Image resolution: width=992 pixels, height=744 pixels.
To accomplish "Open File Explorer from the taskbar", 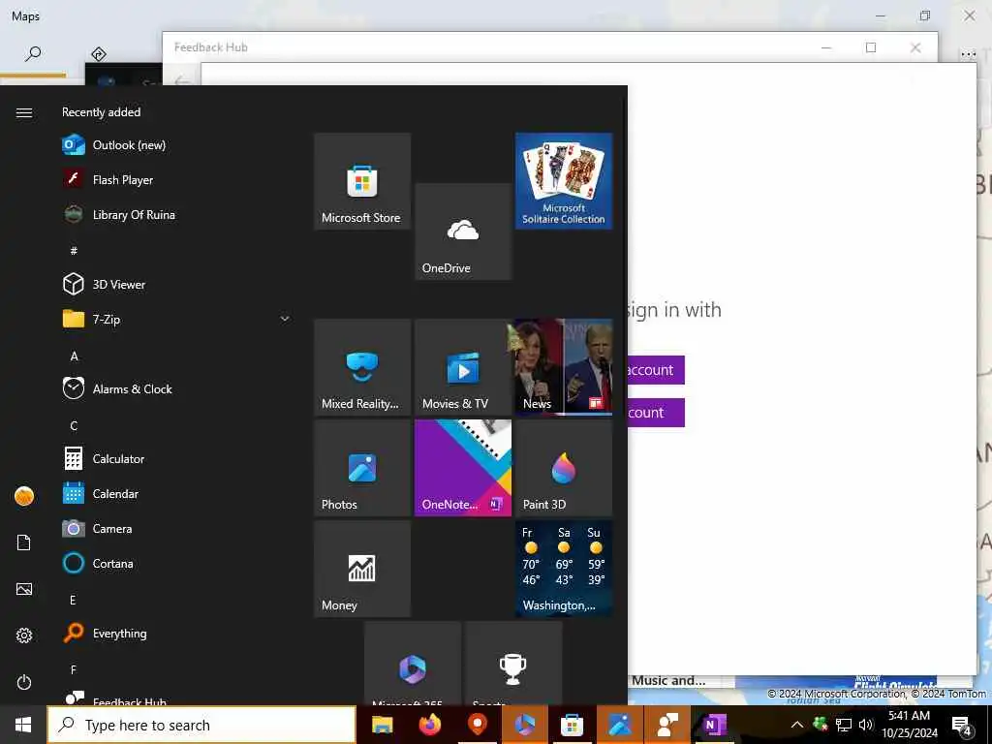I will (382, 725).
